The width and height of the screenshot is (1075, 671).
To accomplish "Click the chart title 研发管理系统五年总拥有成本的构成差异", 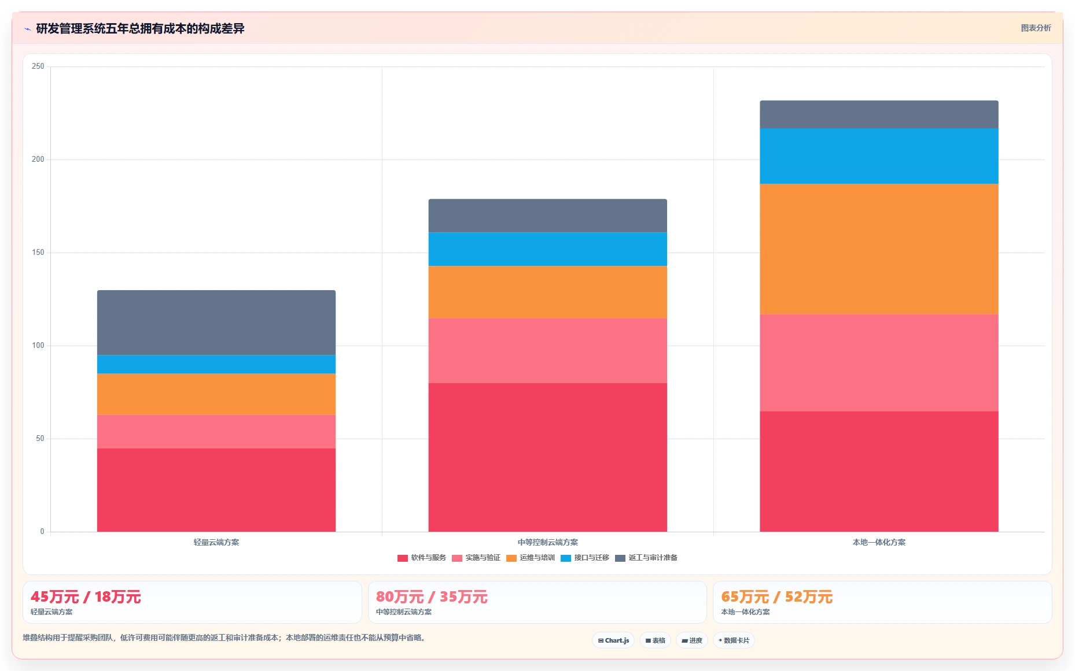I will pos(140,28).
